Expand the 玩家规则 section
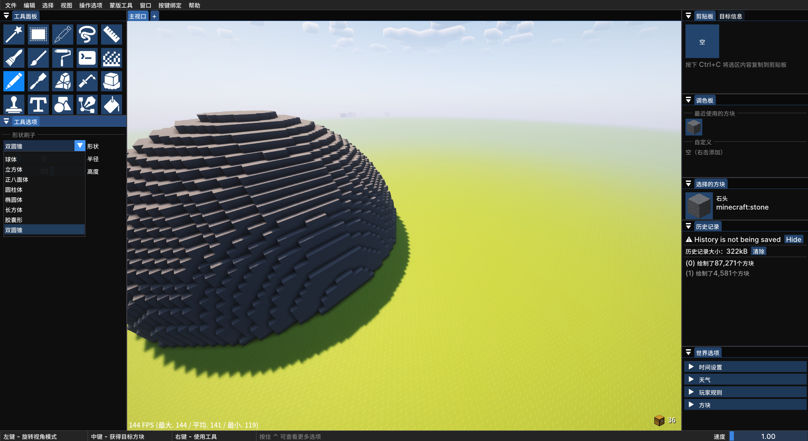The width and height of the screenshot is (808, 441). (745, 392)
